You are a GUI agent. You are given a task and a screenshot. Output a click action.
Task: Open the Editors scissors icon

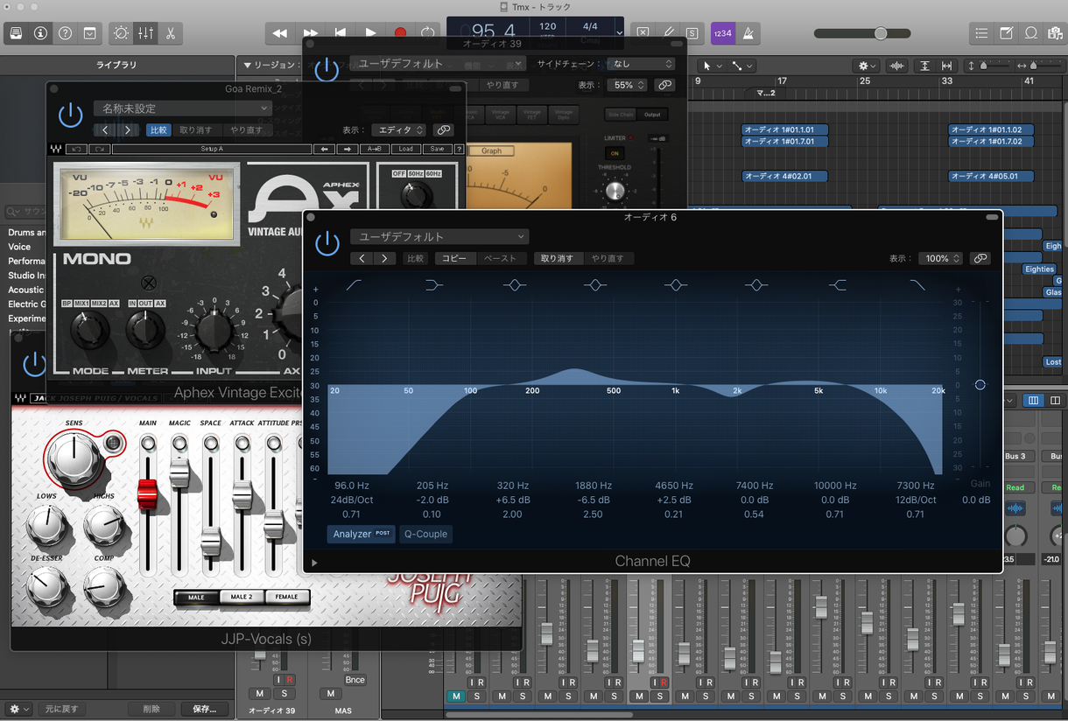tap(170, 33)
